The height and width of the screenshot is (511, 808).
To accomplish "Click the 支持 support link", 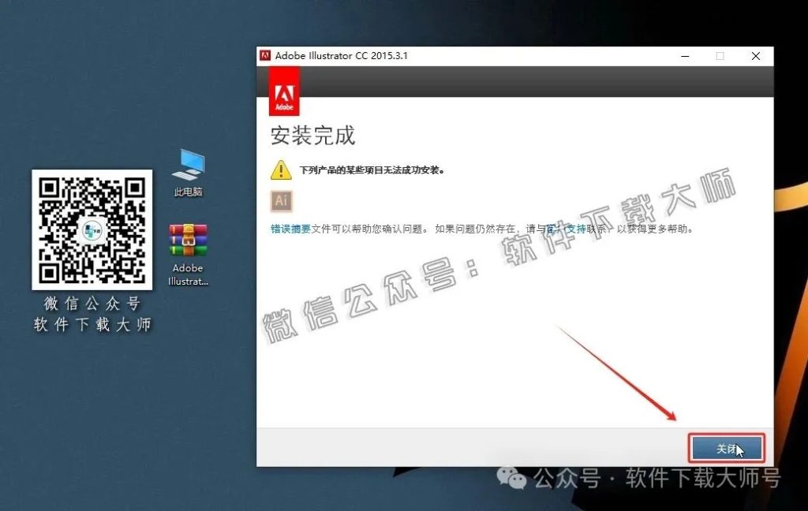I will 572,228.
